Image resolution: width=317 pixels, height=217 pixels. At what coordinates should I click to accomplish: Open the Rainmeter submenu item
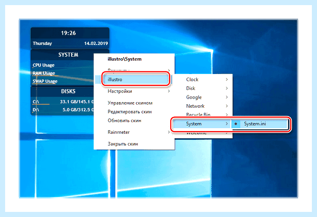tap(133, 132)
